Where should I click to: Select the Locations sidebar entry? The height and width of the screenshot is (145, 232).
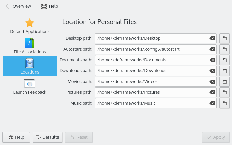click(x=30, y=66)
